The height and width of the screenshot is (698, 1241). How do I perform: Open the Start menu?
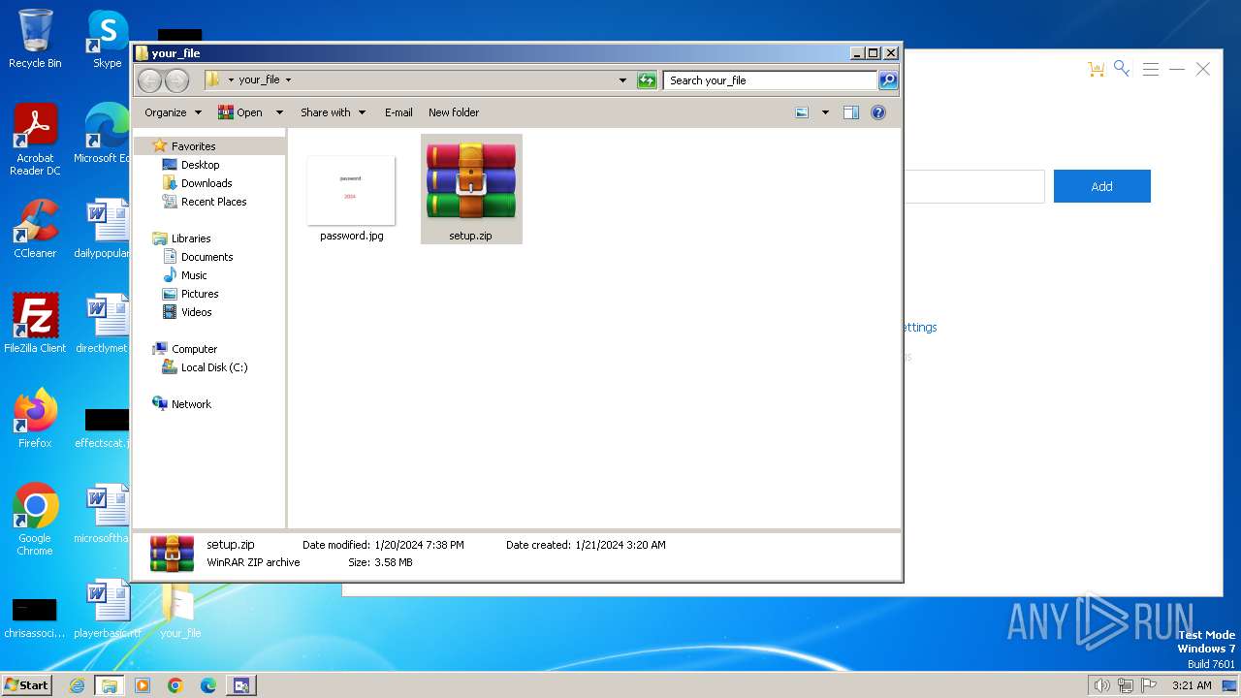pos(27,684)
